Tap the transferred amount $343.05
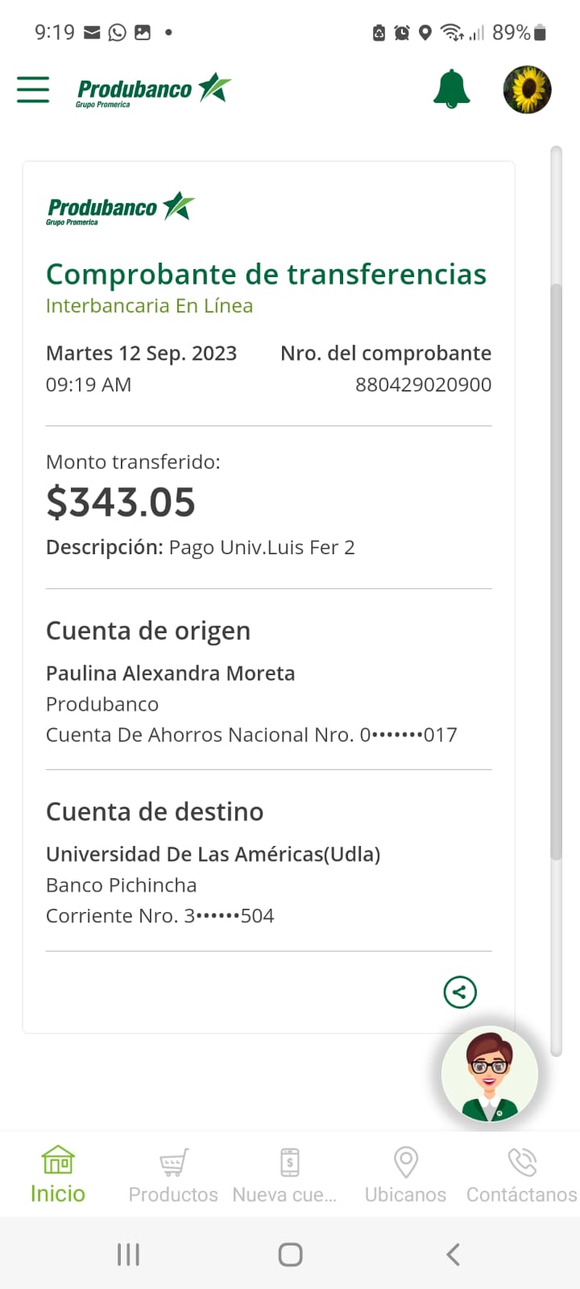Screen dimensions: 580x1289 pyautogui.click(x=121, y=502)
